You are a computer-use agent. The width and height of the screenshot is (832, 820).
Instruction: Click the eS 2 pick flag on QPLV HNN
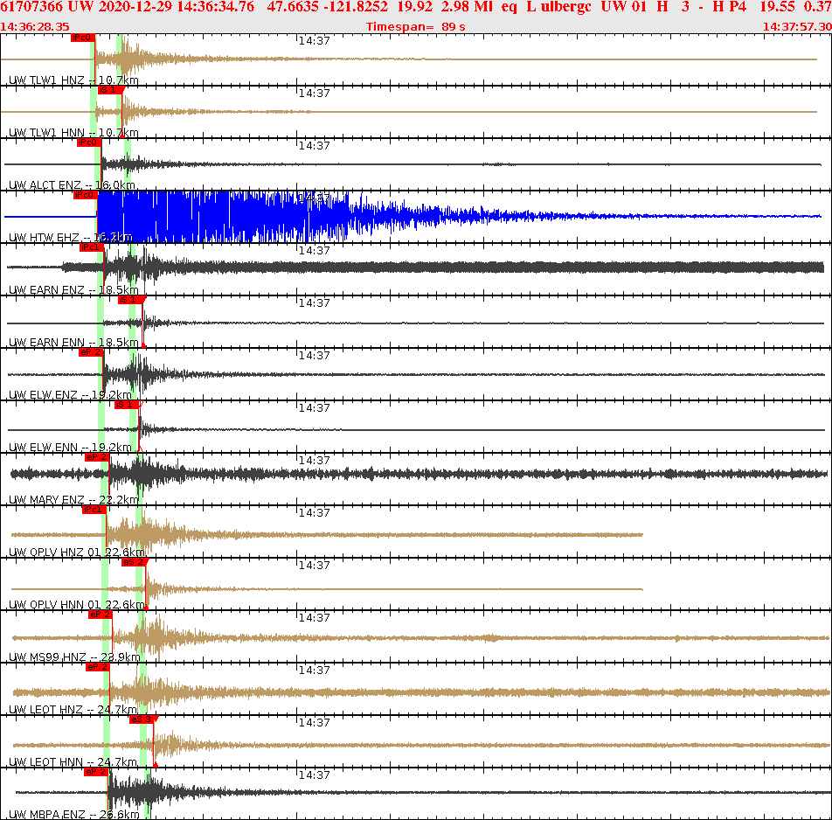point(134,563)
